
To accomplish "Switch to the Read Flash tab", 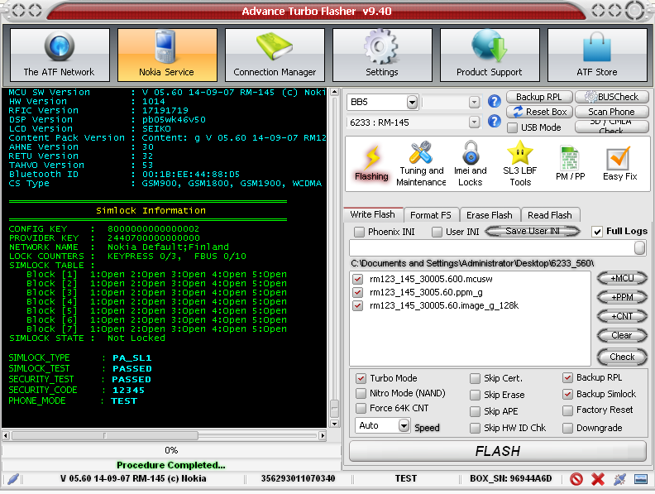I will point(550,215).
